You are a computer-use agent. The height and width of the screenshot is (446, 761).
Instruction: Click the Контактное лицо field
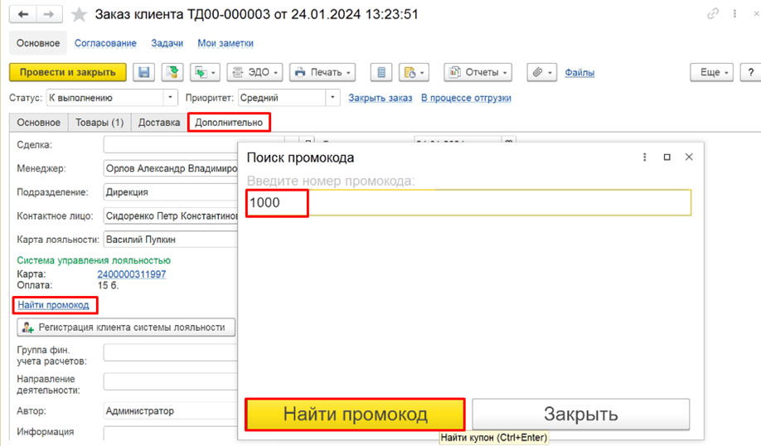170,216
